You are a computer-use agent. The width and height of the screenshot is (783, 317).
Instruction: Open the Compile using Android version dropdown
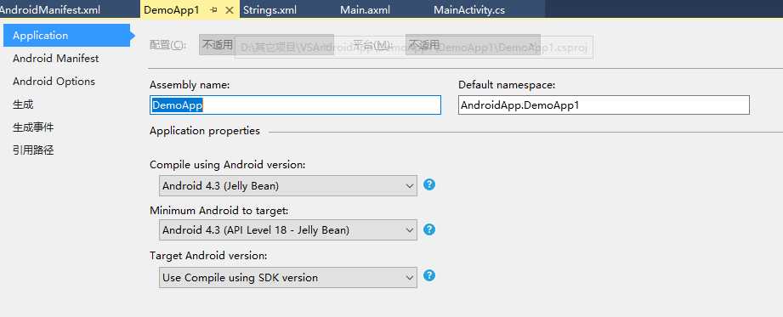pos(288,186)
